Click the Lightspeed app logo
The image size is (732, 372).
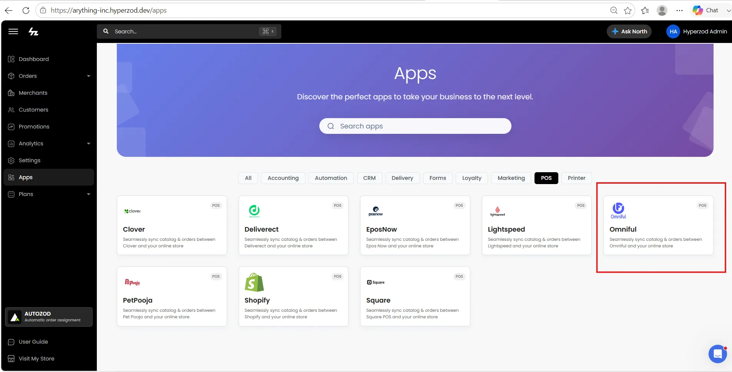[x=497, y=211]
